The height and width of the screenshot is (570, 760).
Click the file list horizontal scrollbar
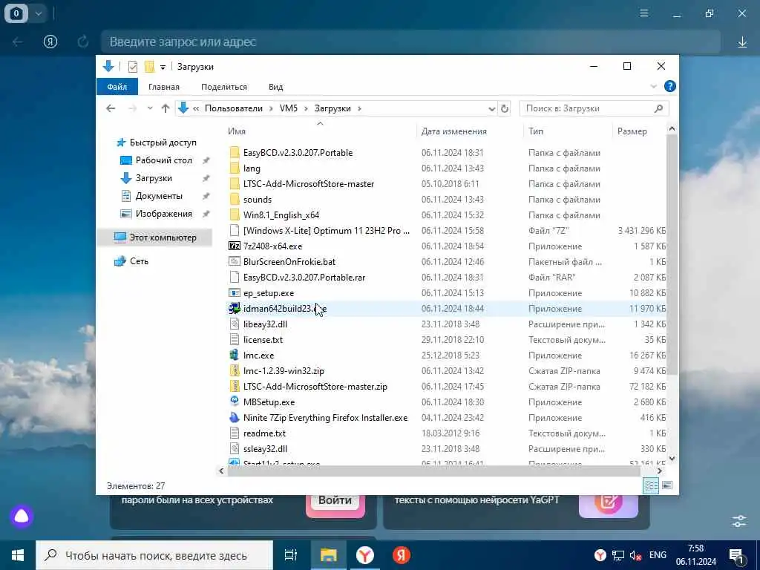pyautogui.click(x=433, y=471)
